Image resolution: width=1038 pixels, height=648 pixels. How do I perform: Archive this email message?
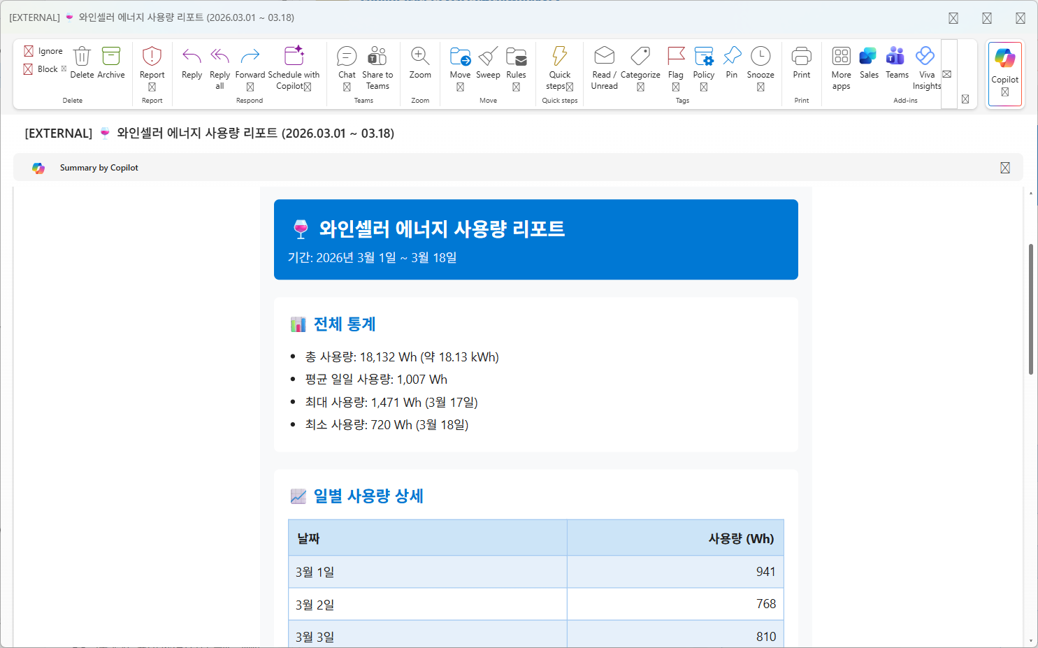pyautogui.click(x=111, y=56)
